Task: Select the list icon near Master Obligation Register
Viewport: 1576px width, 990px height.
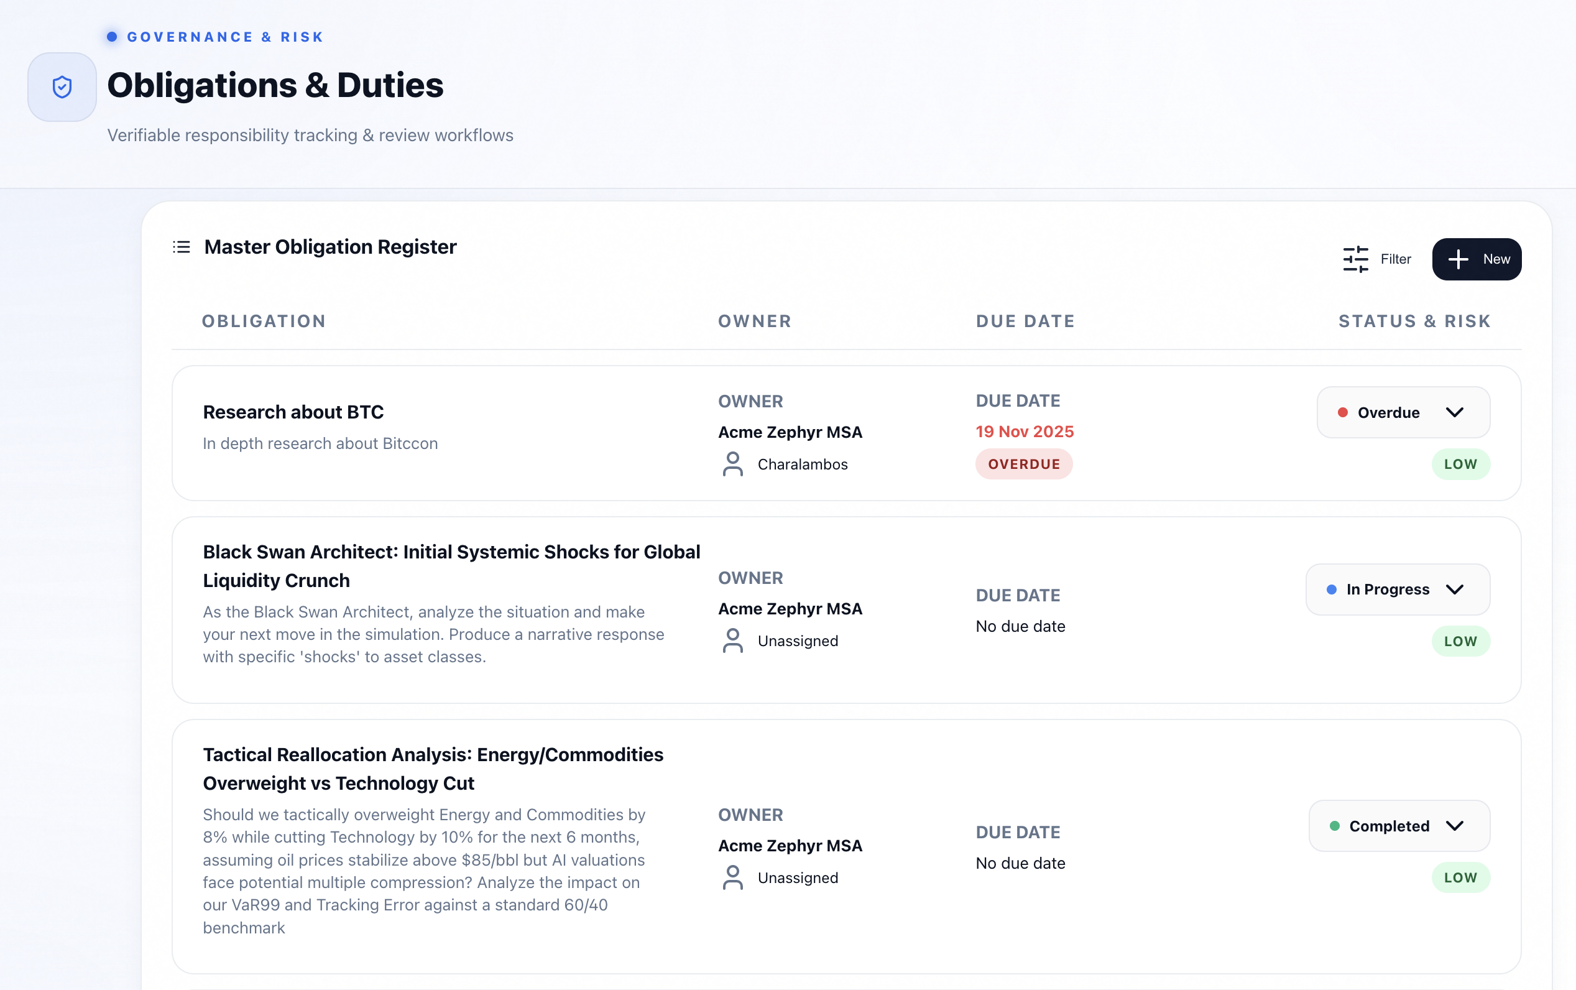Action: point(181,247)
